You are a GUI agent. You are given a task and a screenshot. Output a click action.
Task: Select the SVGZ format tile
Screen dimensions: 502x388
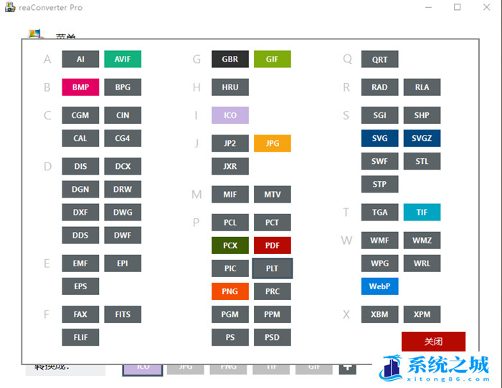(422, 138)
